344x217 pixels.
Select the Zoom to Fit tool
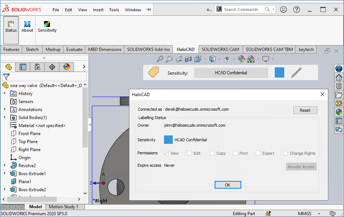[160, 59]
